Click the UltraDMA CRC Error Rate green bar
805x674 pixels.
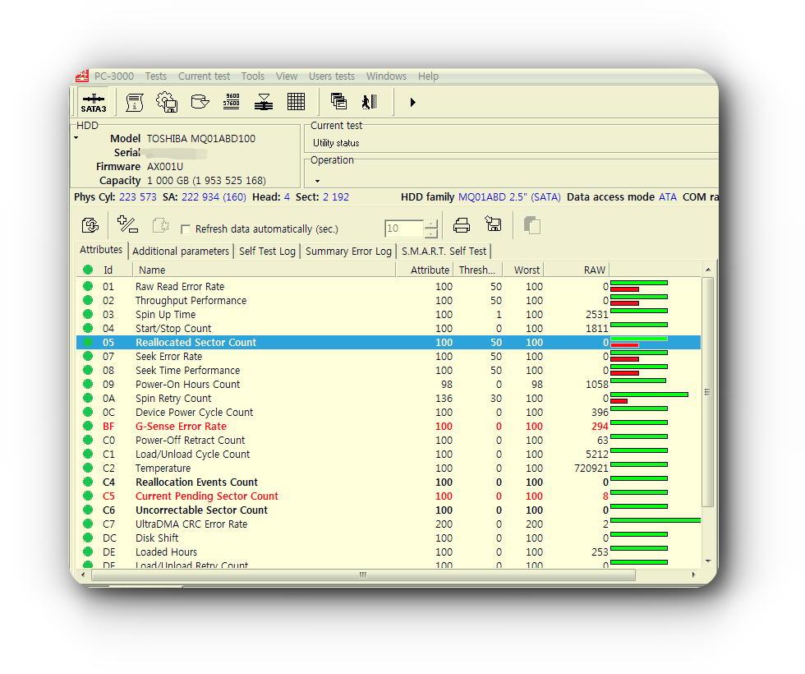pyautogui.click(x=655, y=521)
